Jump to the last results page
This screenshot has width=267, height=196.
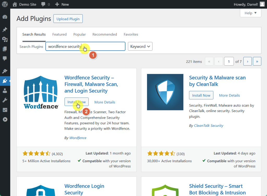click(x=257, y=61)
